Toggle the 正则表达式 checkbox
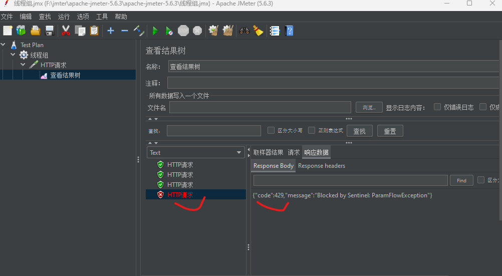The image size is (502, 276). coord(312,130)
